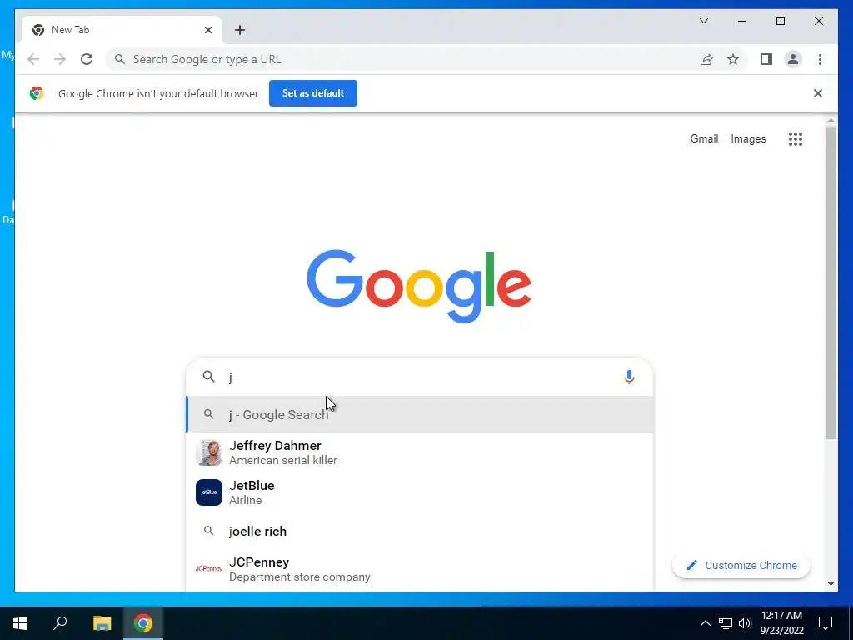Open a new tab with the plus button
The image size is (853, 640).
[240, 30]
